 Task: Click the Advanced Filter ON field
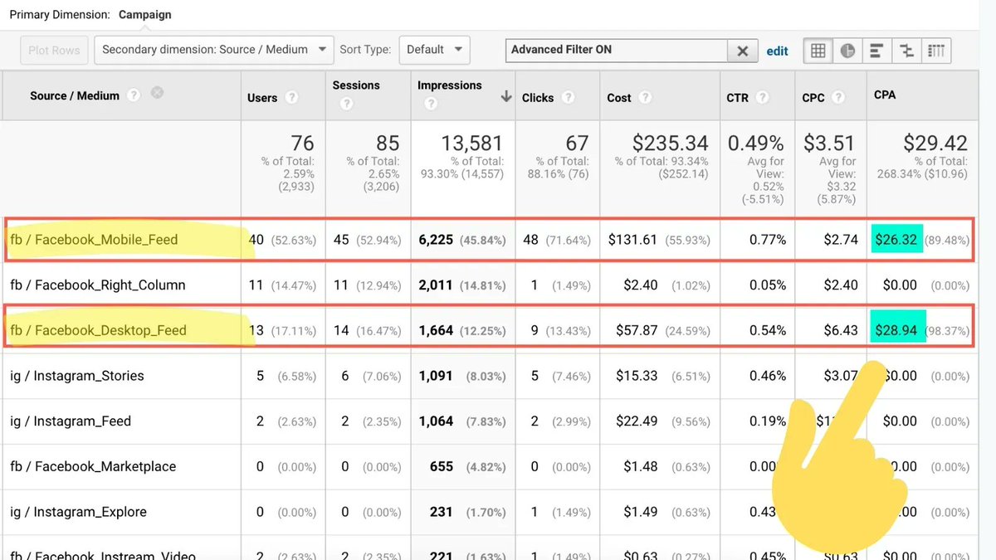tap(617, 50)
